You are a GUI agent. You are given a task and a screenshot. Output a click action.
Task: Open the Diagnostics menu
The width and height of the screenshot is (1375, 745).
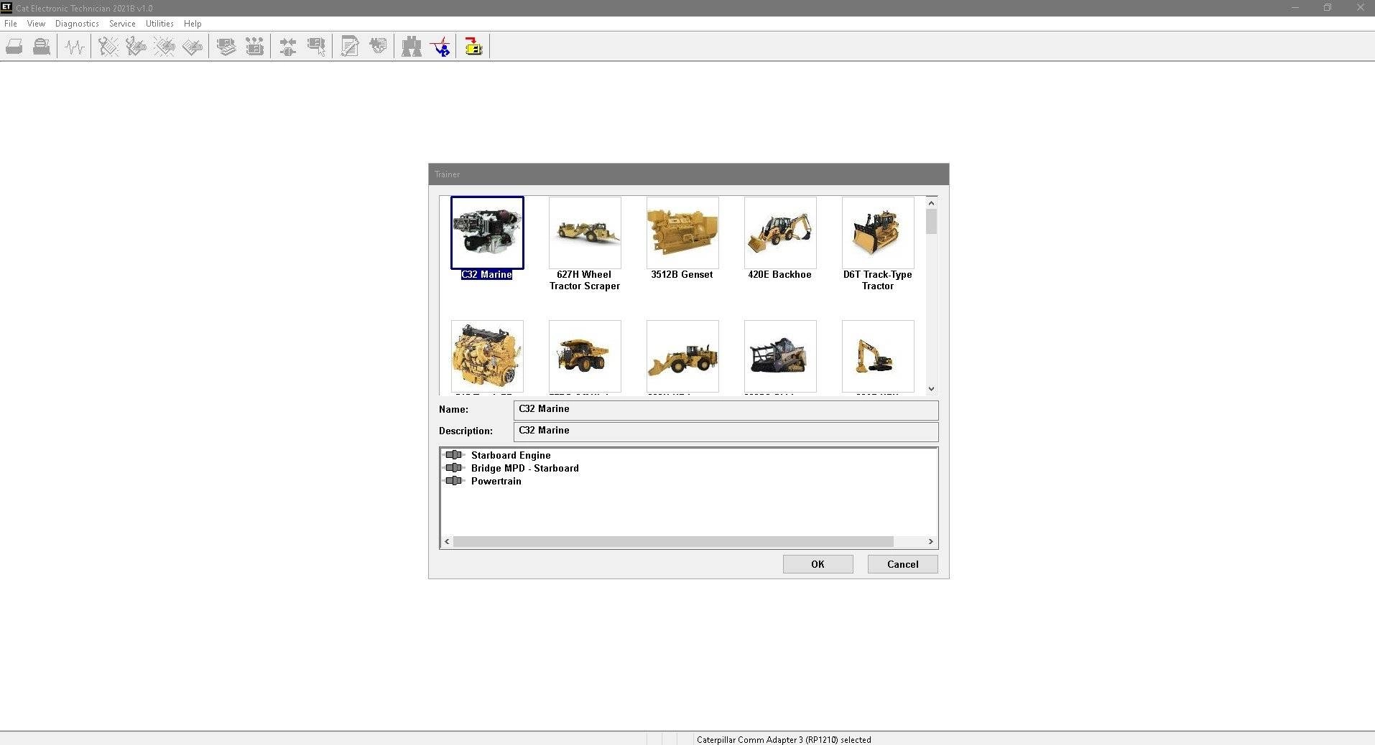77,24
